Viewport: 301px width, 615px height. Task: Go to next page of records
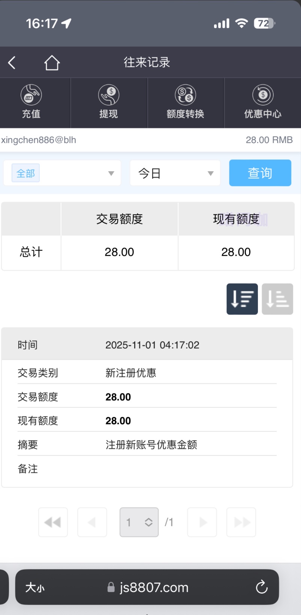202,522
